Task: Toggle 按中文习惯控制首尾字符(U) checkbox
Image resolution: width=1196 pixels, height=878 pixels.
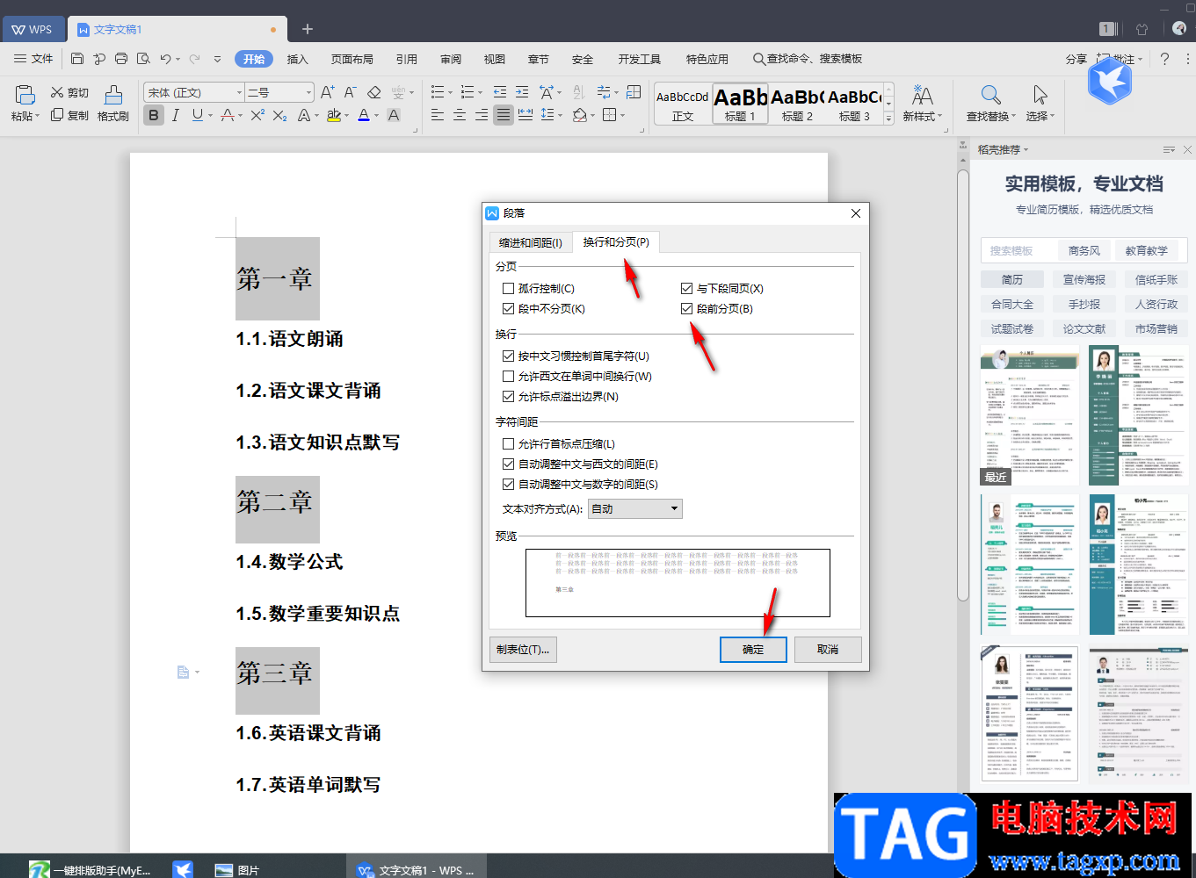Action: (508, 356)
